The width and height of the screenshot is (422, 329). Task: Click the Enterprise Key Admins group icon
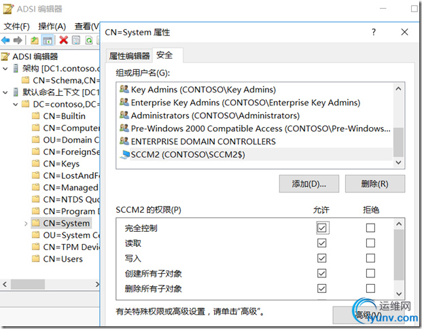[x=124, y=102]
